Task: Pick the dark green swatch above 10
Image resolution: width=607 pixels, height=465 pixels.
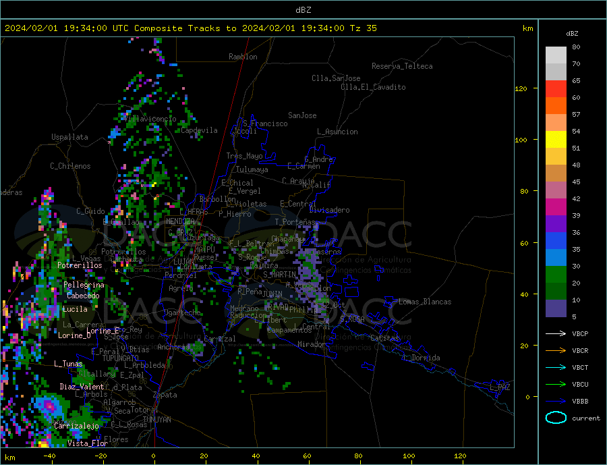Action: 556,292
